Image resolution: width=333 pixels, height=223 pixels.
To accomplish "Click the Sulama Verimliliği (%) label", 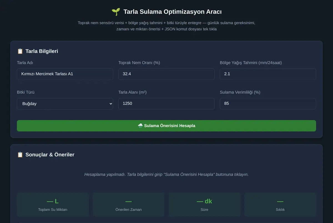I will (x=240, y=92).
